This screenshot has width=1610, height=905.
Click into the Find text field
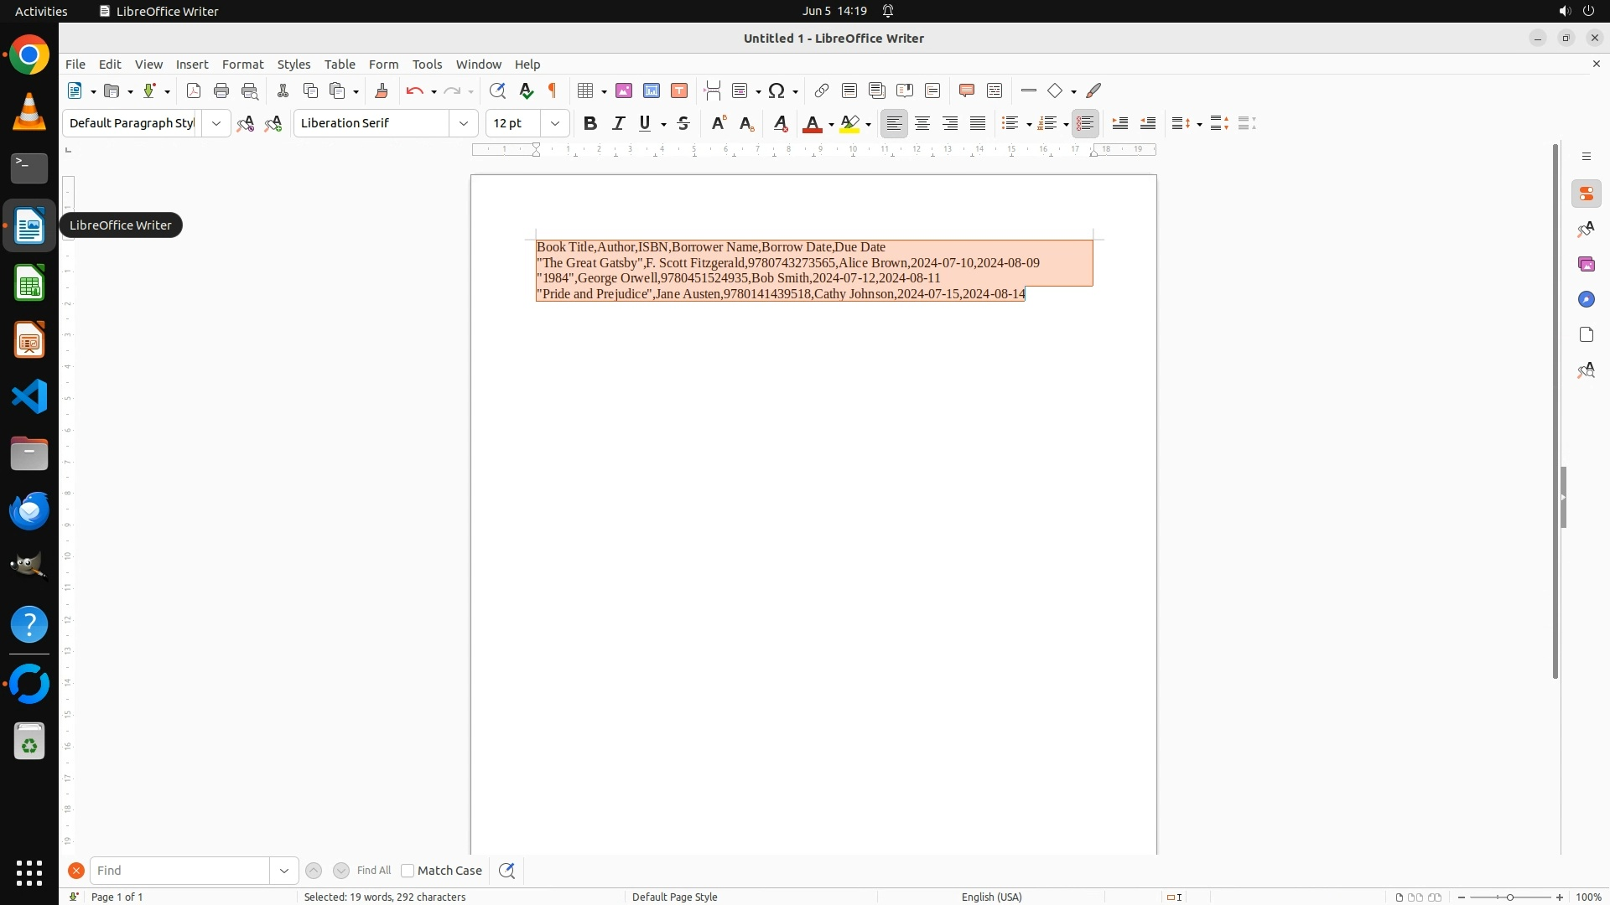coord(180,871)
